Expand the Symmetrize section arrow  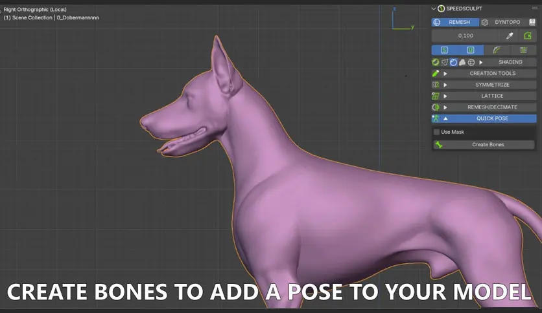click(445, 85)
